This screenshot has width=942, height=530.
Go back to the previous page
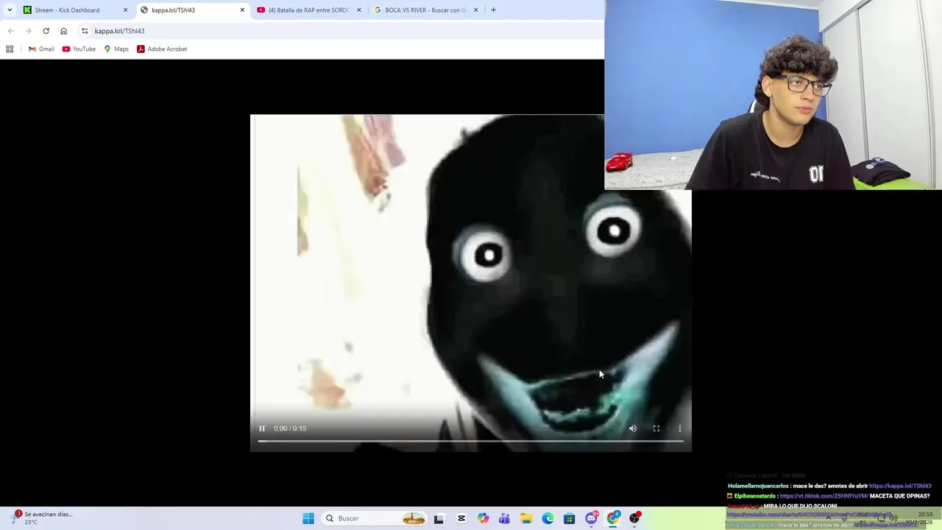coord(10,31)
